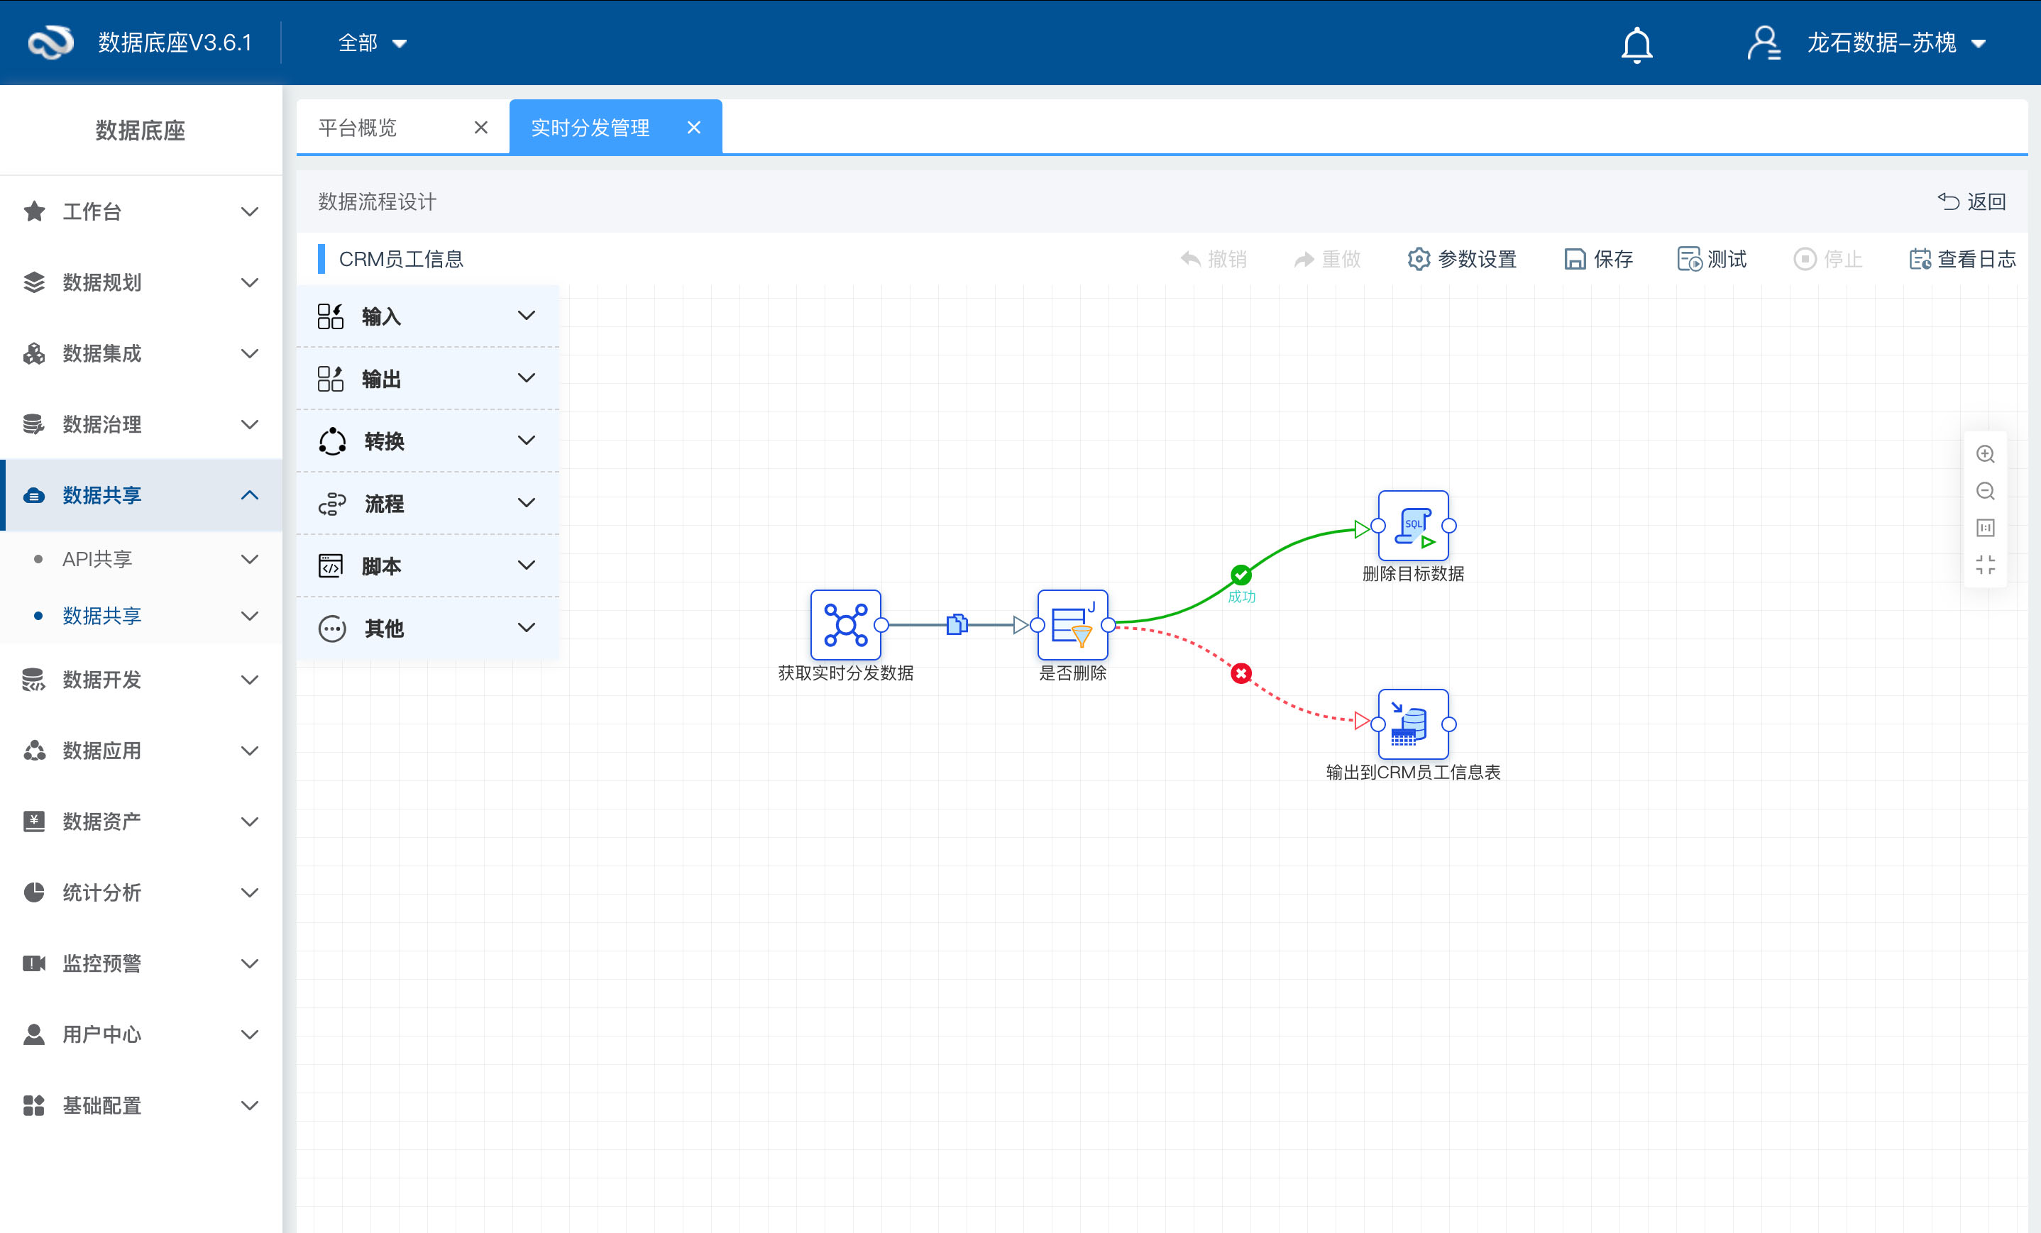Switch to the 平台概览 tab
The height and width of the screenshot is (1233, 2041).
358,128
